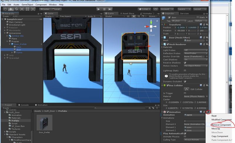235x143 pixels.
Task: Toggle the Static checkbox
Action: click(198, 17)
